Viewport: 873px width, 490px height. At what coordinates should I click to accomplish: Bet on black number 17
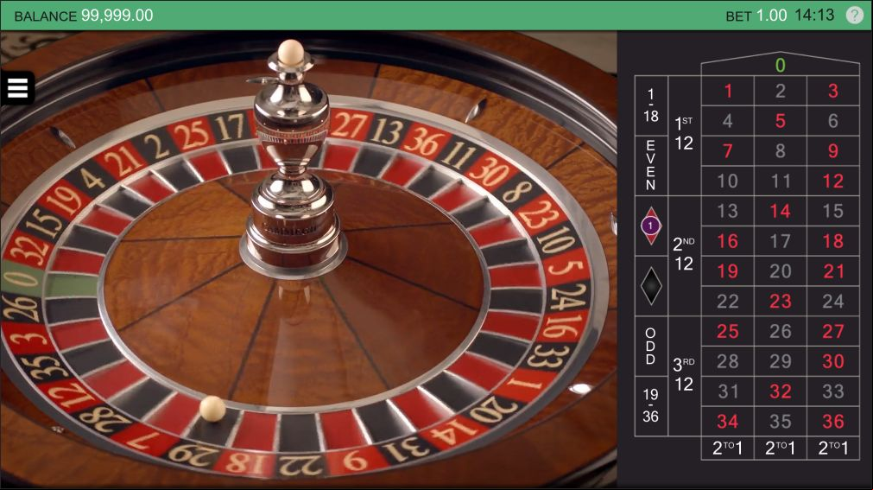(780, 241)
